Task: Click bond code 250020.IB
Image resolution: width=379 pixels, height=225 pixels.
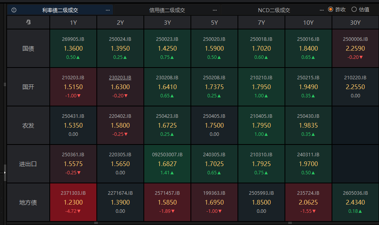Action: [214, 39]
